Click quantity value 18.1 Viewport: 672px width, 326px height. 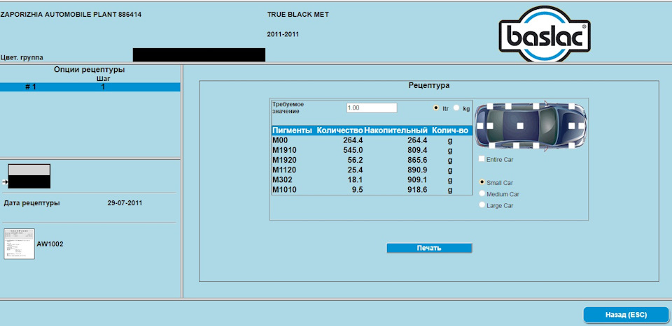coord(355,180)
